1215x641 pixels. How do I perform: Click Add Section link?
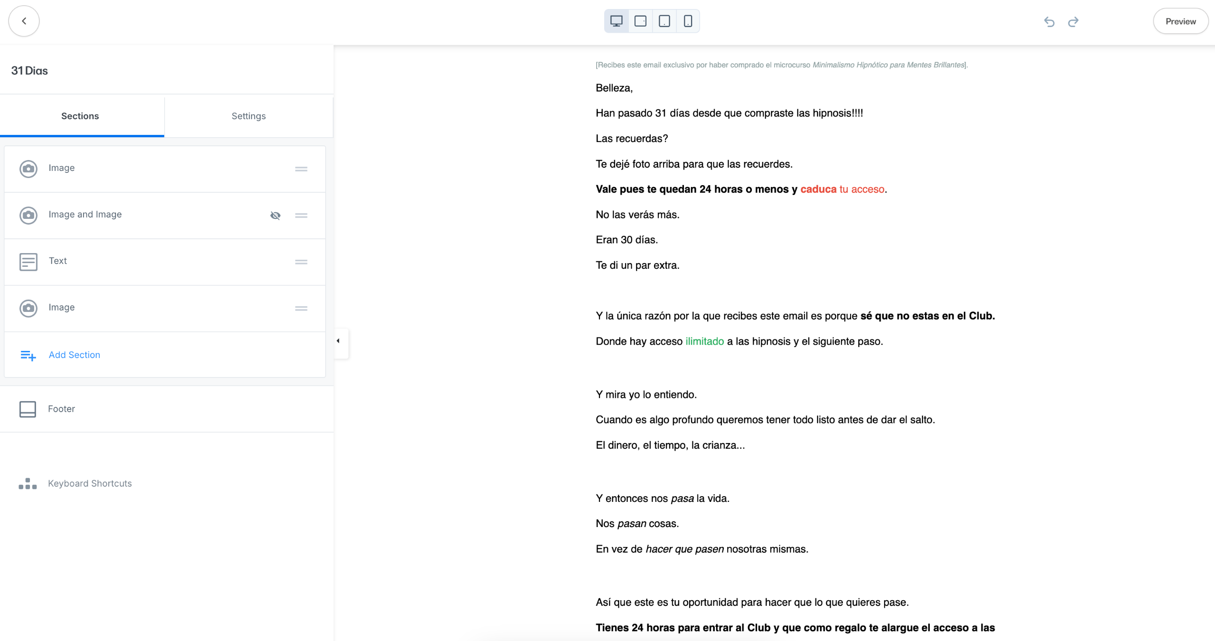point(74,355)
